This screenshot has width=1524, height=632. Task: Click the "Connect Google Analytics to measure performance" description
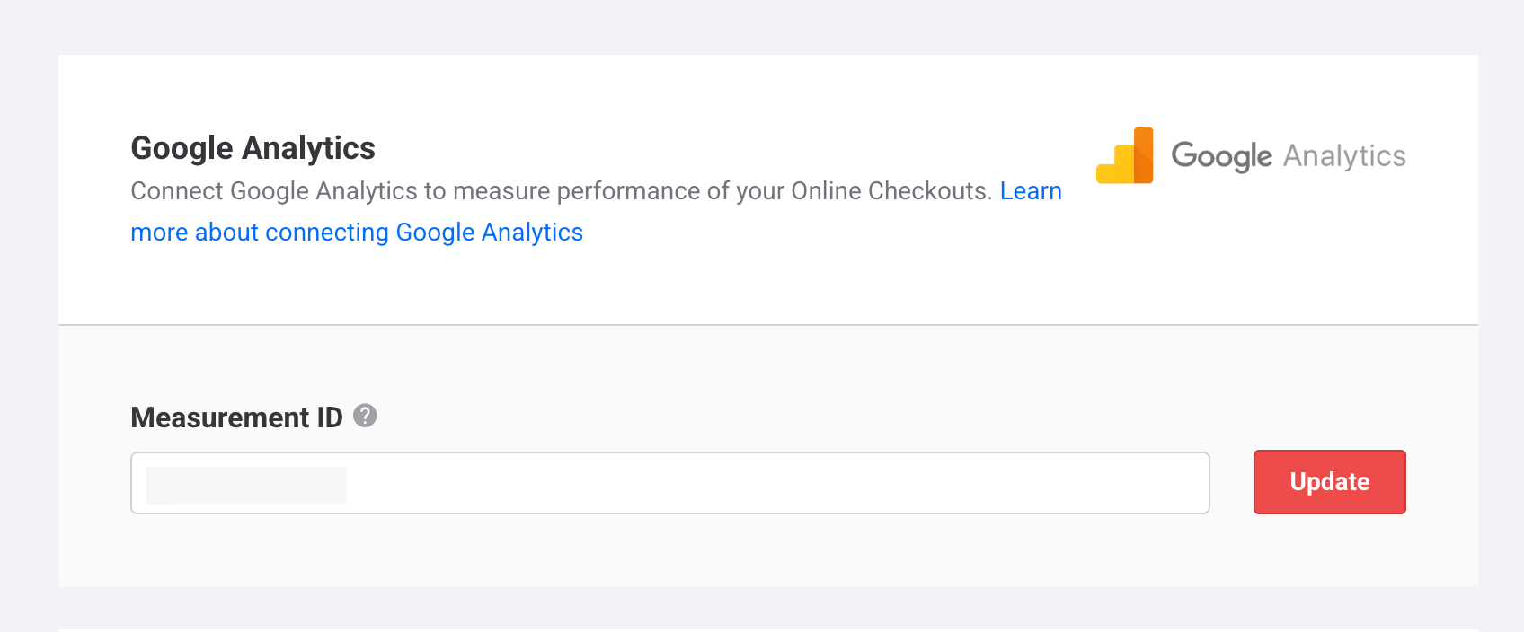tap(359, 191)
